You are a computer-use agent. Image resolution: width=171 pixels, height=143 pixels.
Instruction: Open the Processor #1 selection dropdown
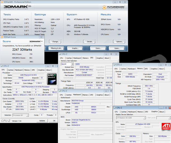coord(28,115)
